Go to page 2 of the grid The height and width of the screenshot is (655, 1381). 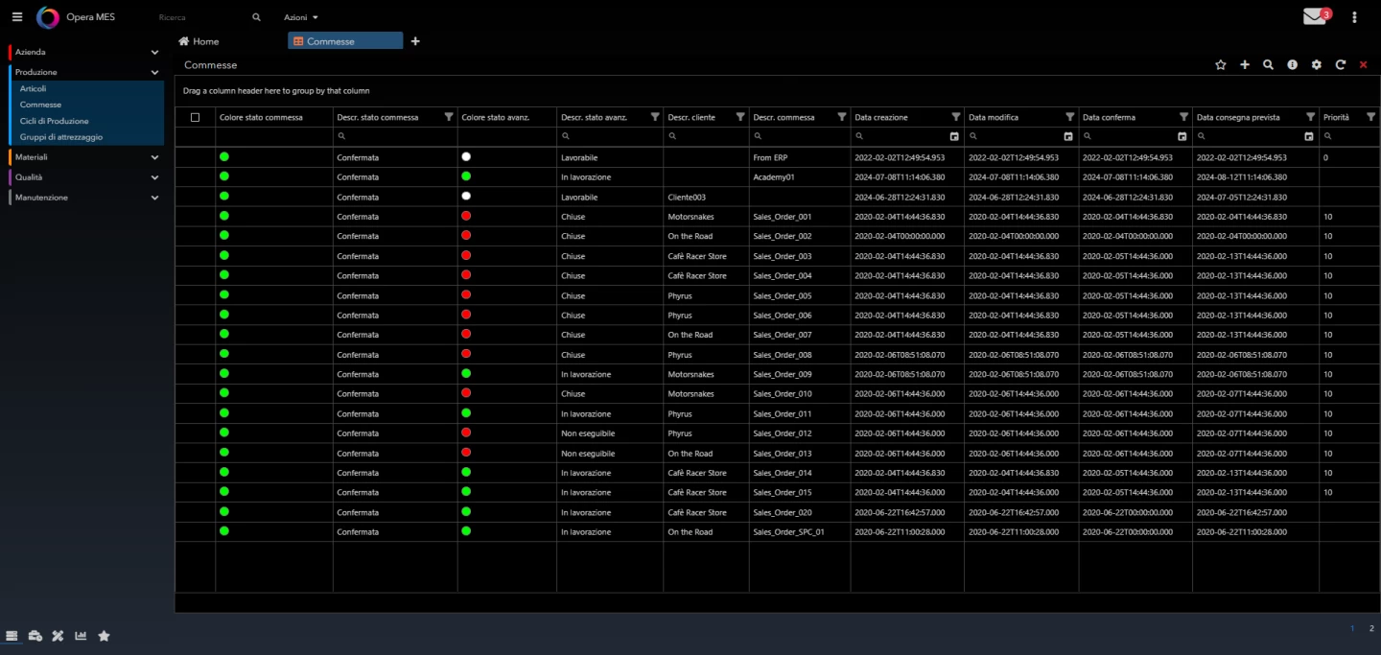pyautogui.click(x=1371, y=629)
